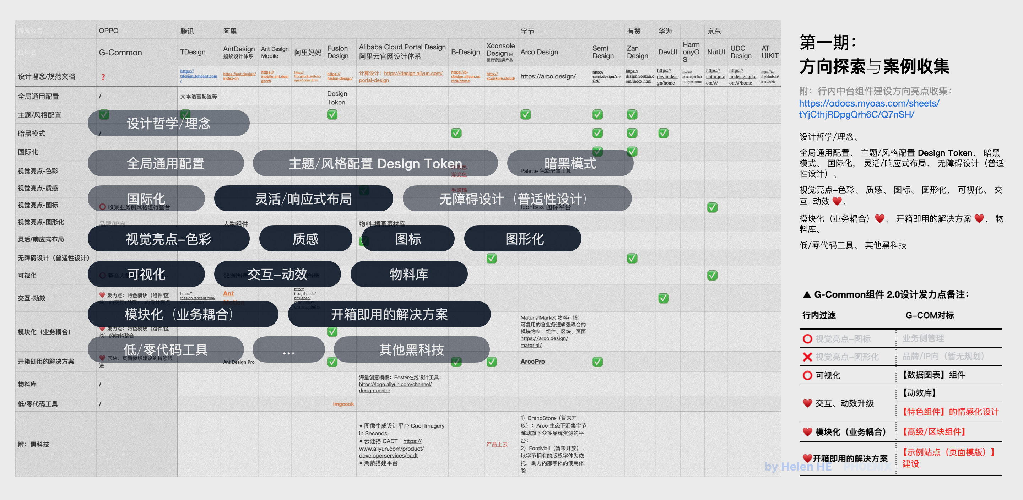Click the 'Arco Design' header cell
Screen dimensions: 1023x500
[x=554, y=52]
